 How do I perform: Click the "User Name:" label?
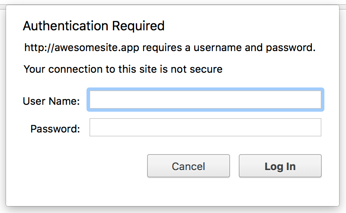click(51, 101)
